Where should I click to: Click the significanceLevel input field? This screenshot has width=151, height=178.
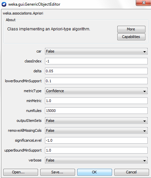96,140
